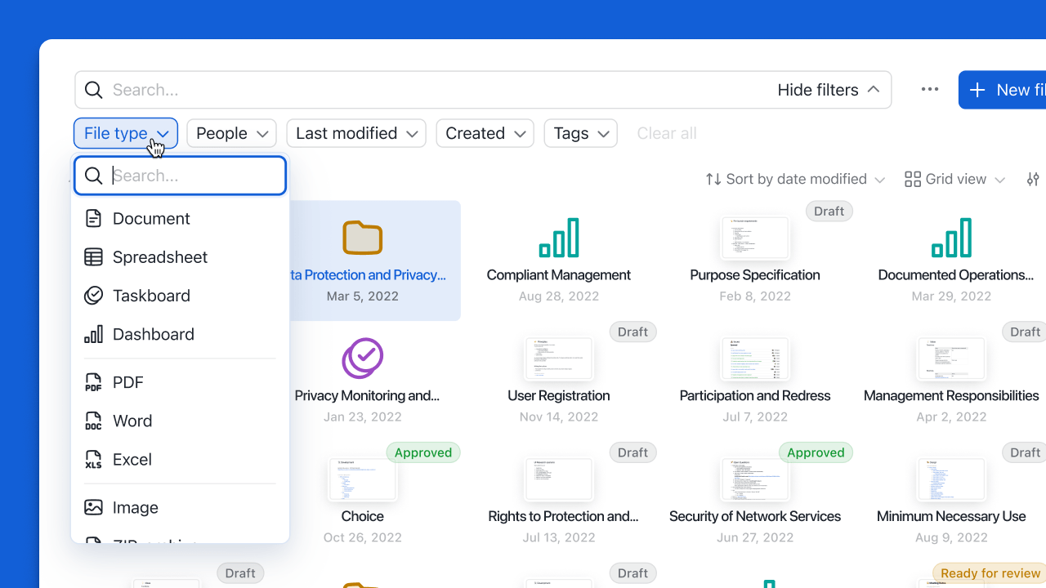1046x588 pixels.
Task: Open the Purpose Specification document thumbnail
Action: [x=754, y=238]
